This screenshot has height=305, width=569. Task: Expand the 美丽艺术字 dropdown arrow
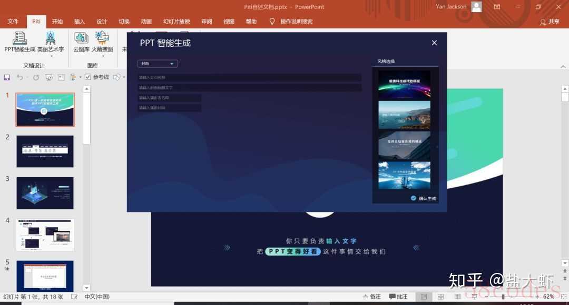coord(51,56)
